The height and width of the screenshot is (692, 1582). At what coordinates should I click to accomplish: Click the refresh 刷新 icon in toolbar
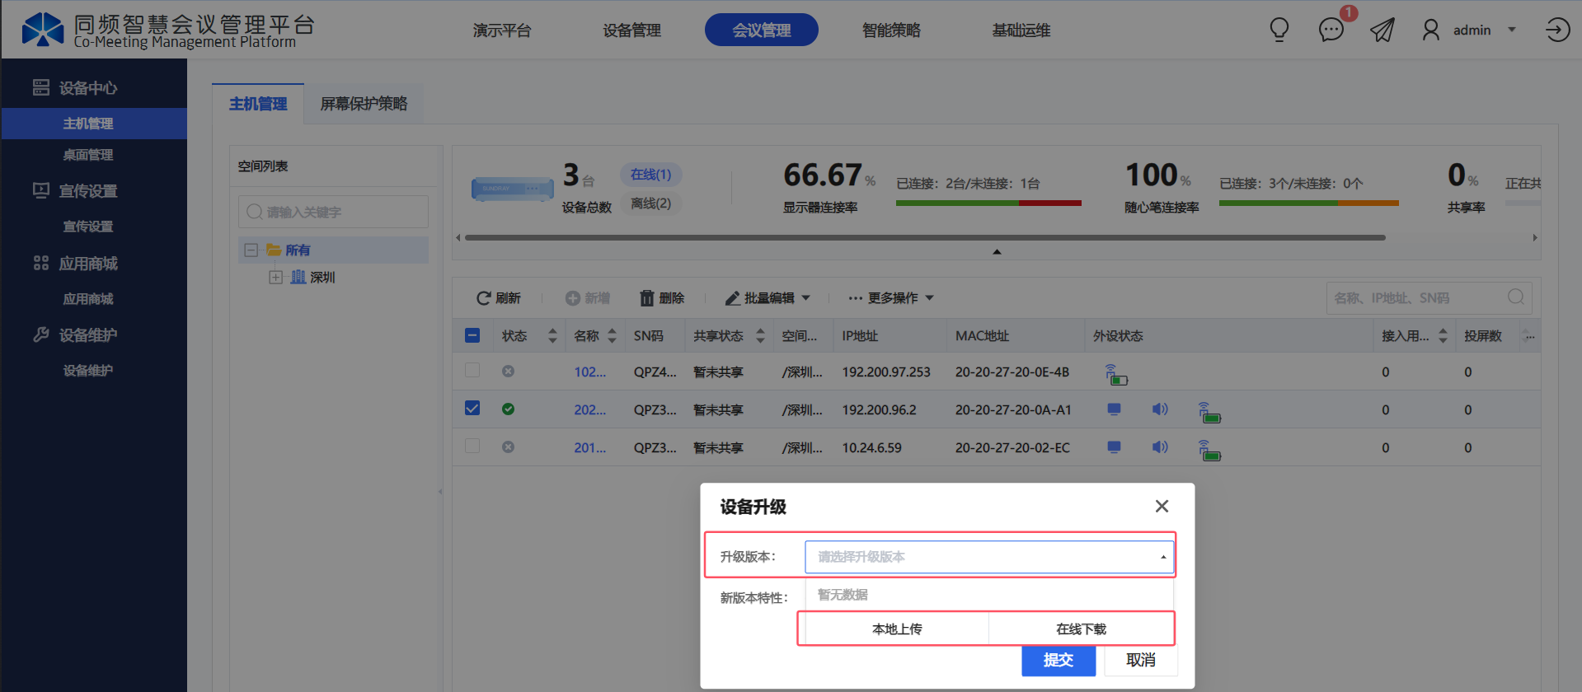coord(484,298)
